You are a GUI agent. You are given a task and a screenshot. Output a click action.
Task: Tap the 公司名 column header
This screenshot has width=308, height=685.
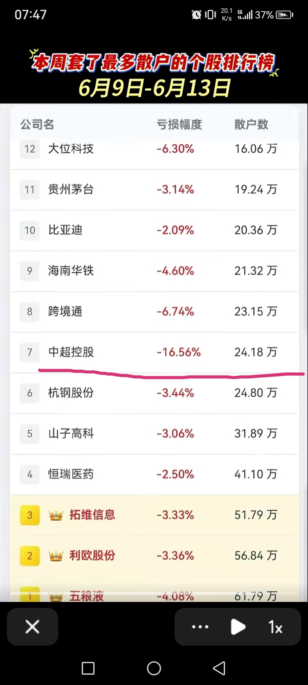(37, 125)
